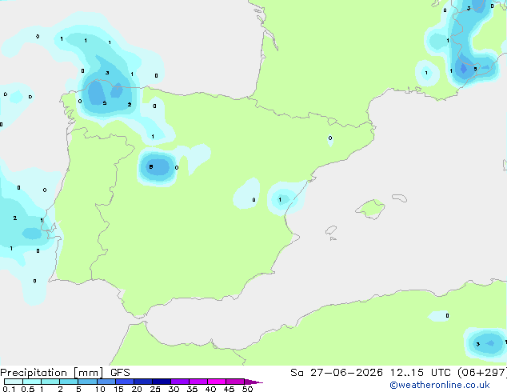507x392 pixels.
Task: Pick the 1–2 mm legend color box
Action: coord(50,382)
